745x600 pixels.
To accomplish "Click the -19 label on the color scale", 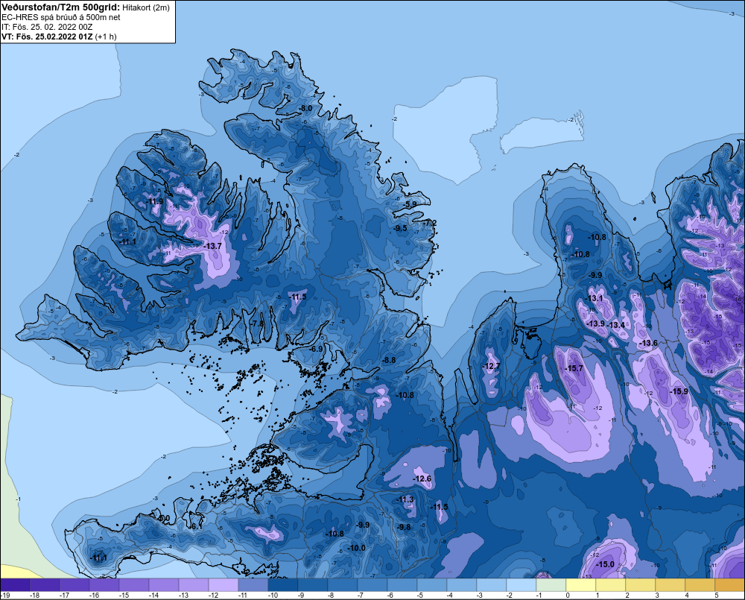I will click(x=5, y=596).
